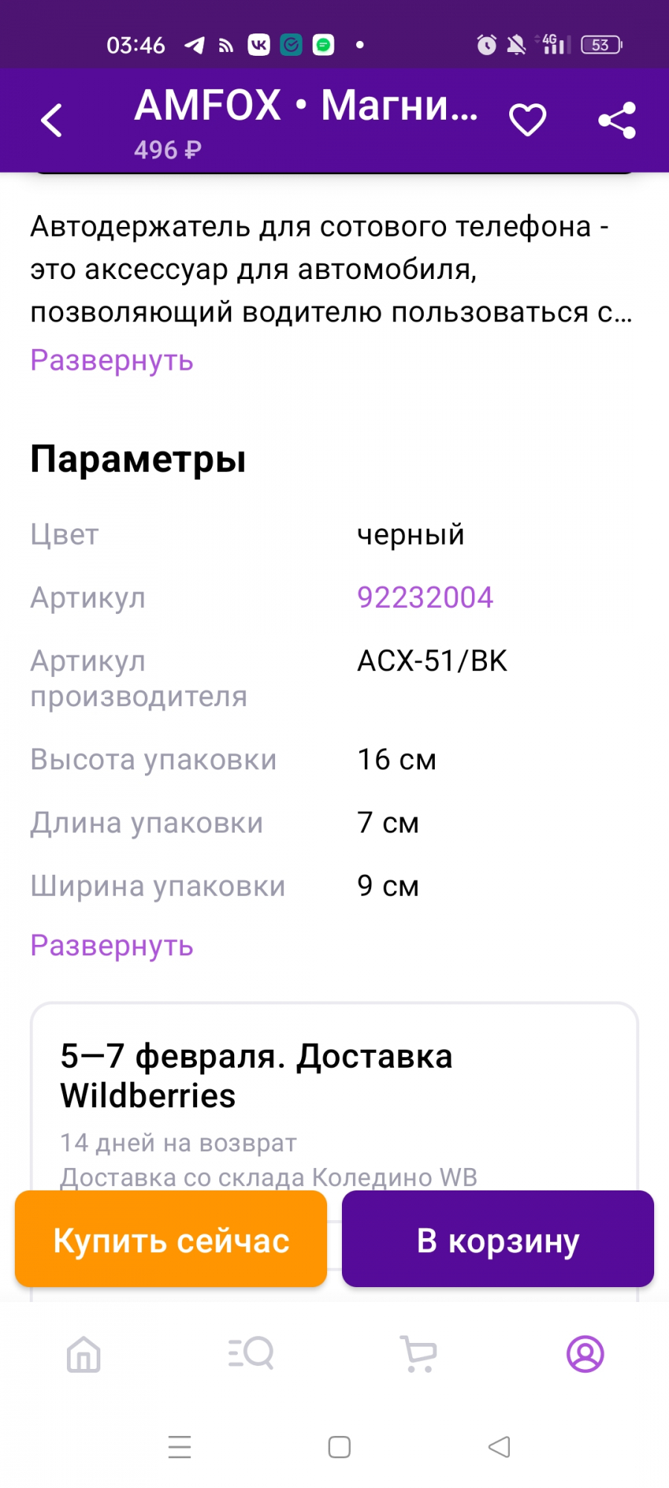
Task: Tap the share icon in header
Action: pos(617,120)
